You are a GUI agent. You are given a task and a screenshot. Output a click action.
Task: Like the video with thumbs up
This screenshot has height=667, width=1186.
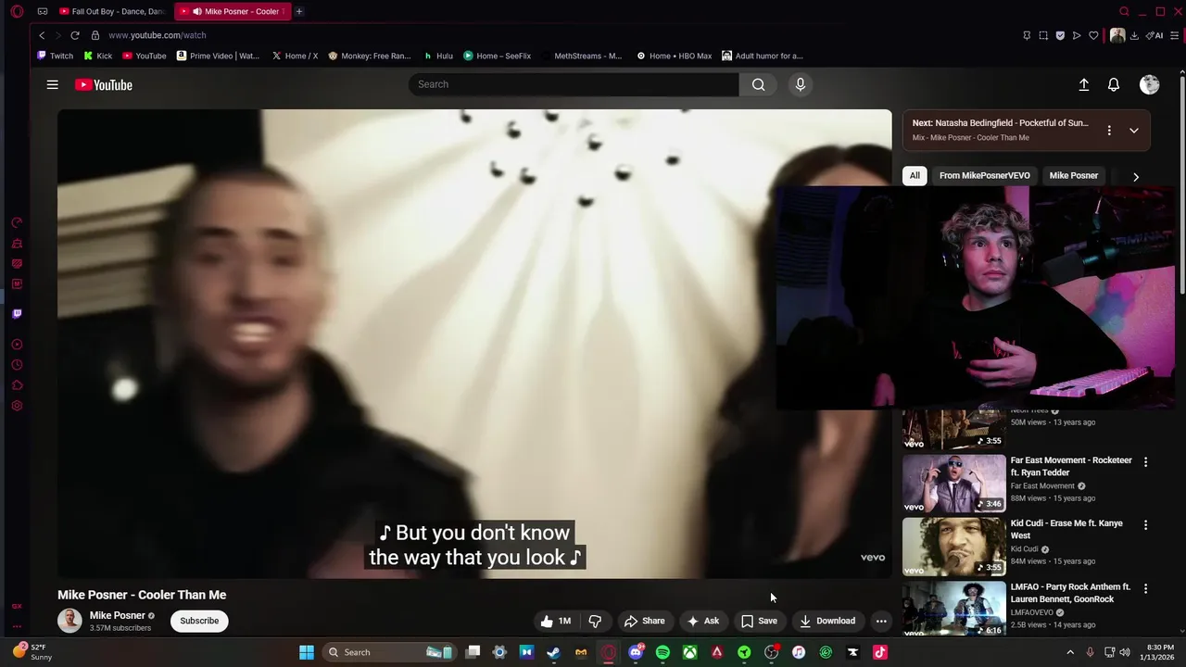click(x=556, y=621)
